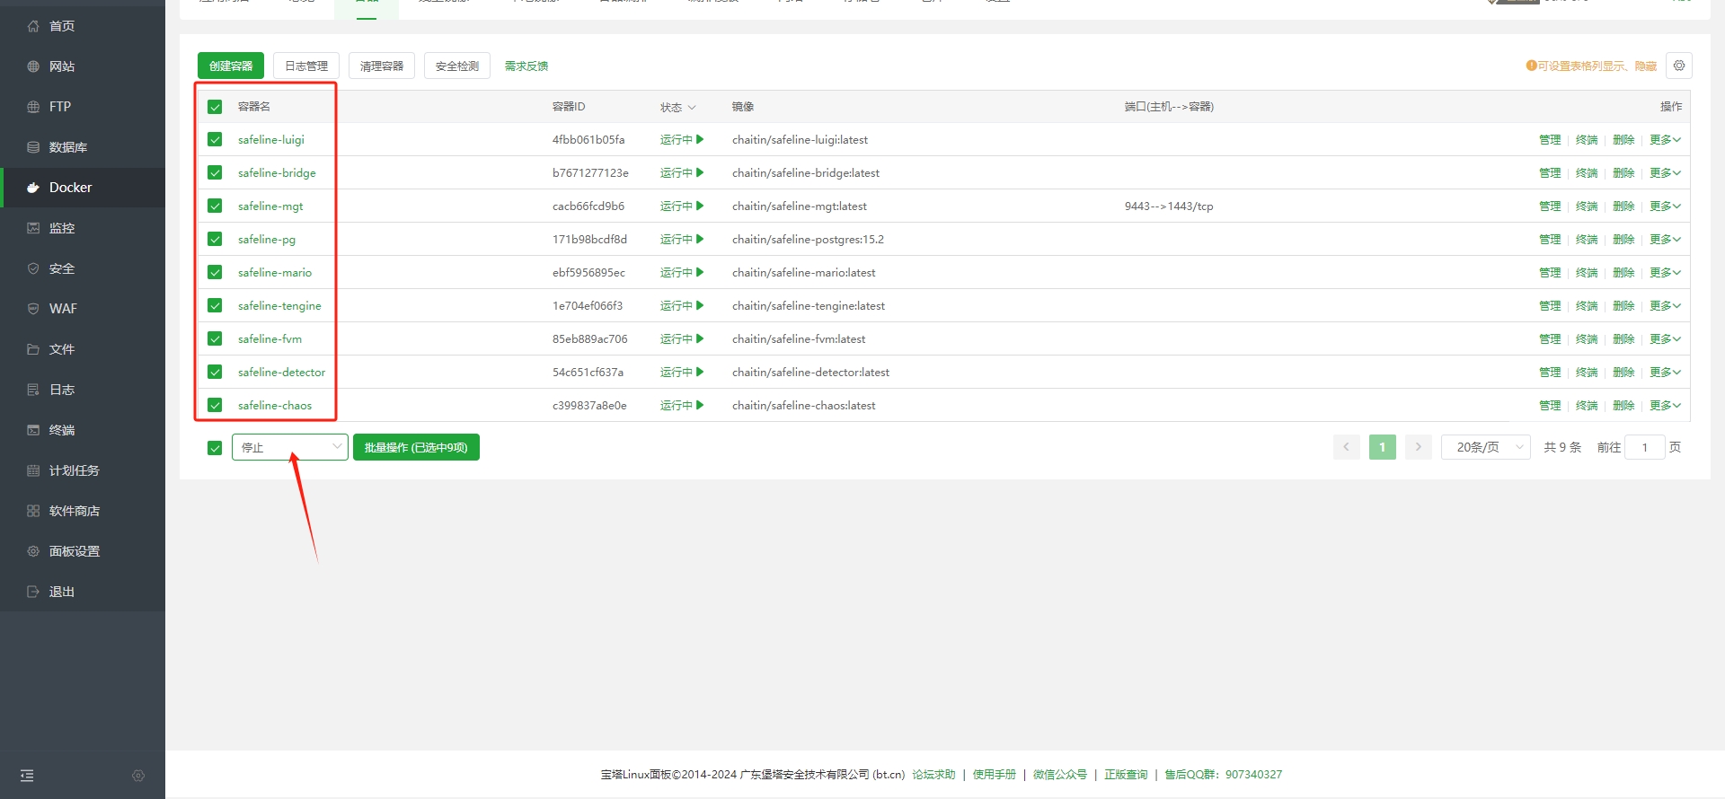This screenshot has height=799, width=1725.
Task: Open the 20条/页 page size dropdown
Action: [1486, 447]
